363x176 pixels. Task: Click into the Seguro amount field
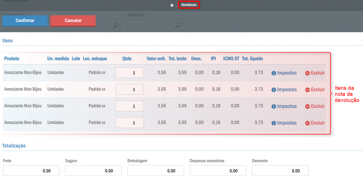click(x=93, y=171)
